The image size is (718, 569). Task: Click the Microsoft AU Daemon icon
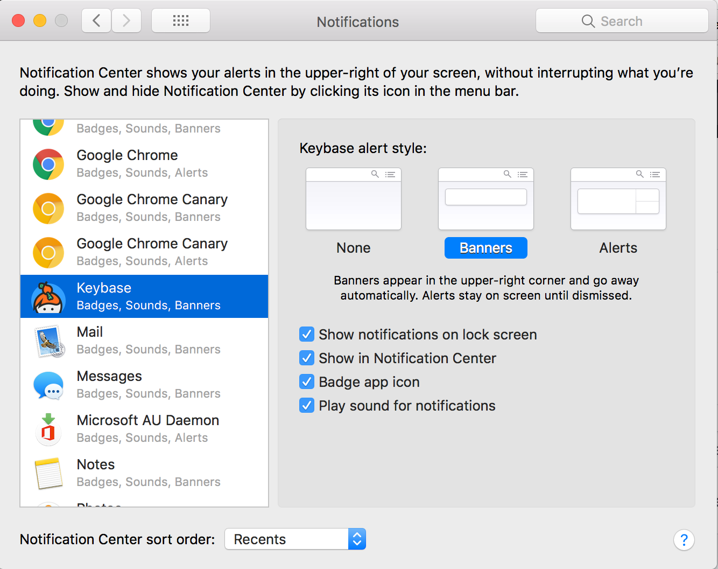coord(48,429)
